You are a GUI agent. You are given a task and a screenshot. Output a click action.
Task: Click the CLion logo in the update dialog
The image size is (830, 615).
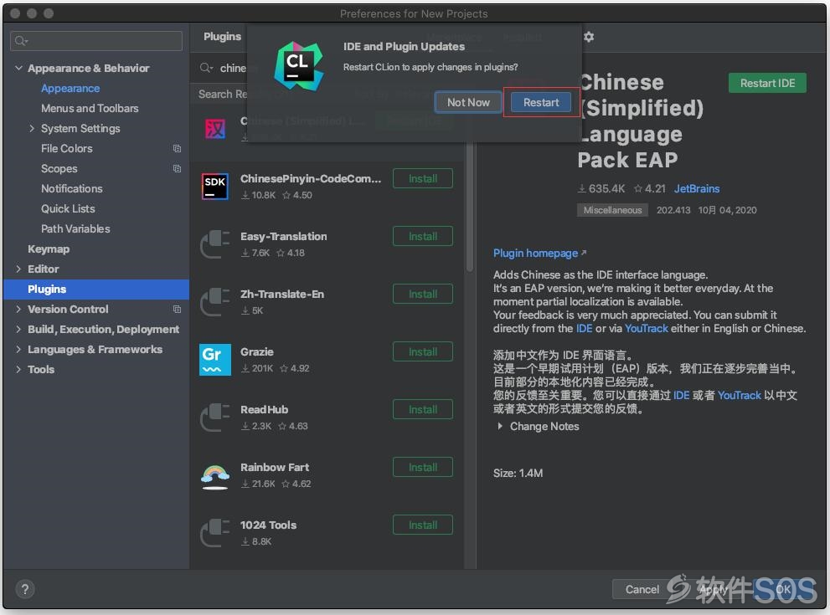[298, 66]
